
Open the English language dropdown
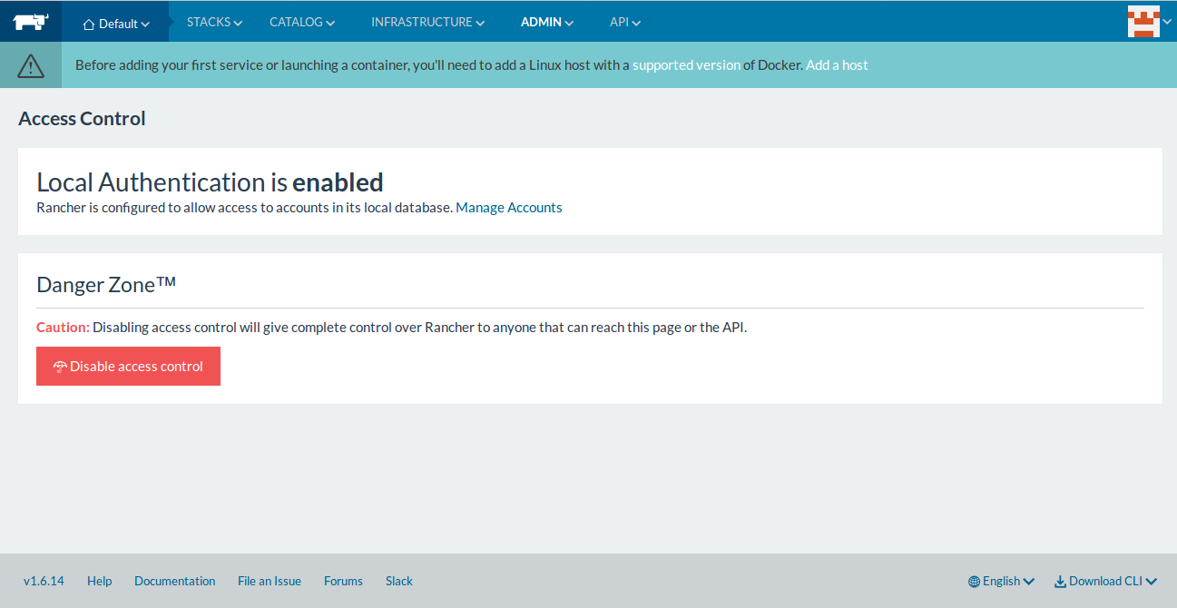pyautogui.click(x=1001, y=582)
